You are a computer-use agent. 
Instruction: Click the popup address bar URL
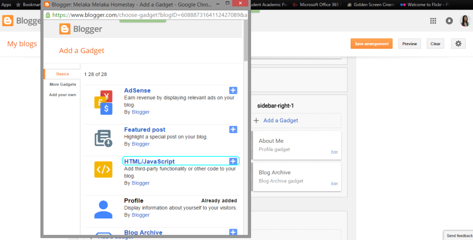[150, 15]
